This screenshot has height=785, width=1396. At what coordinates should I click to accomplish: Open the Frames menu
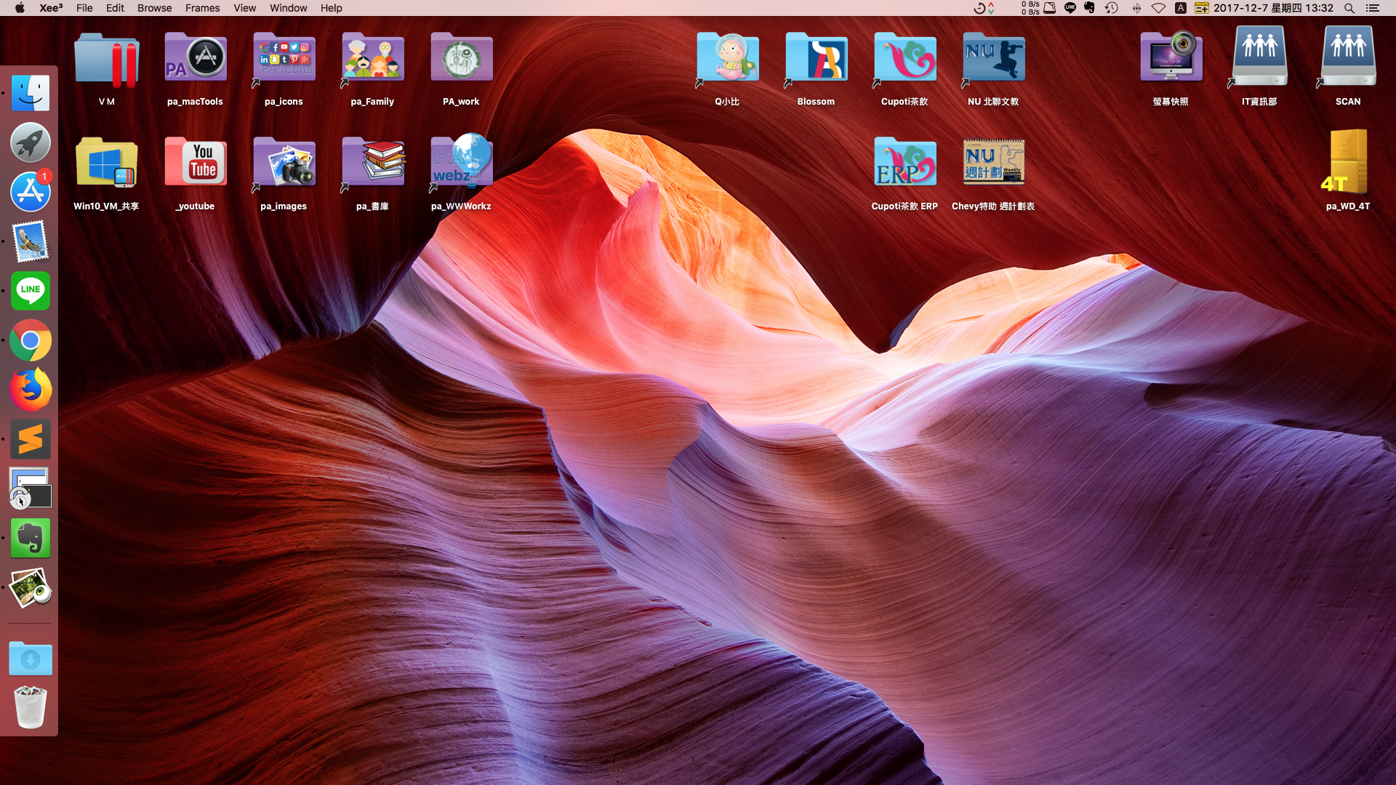202,8
